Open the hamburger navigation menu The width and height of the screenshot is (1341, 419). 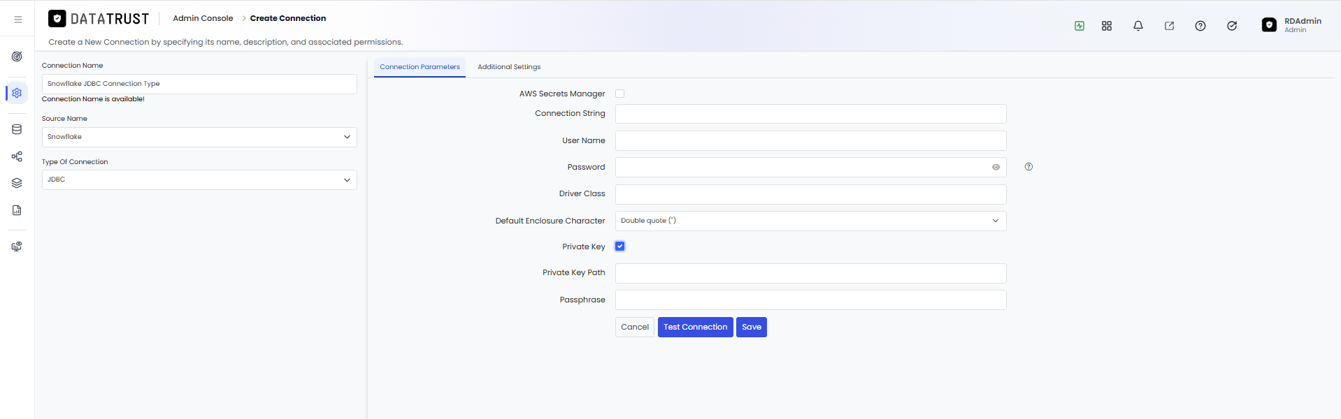point(18,20)
